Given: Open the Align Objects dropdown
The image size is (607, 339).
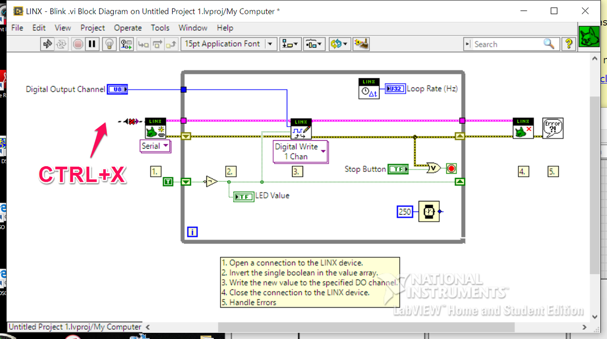Looking at the screenshot, I should (291, 44).
